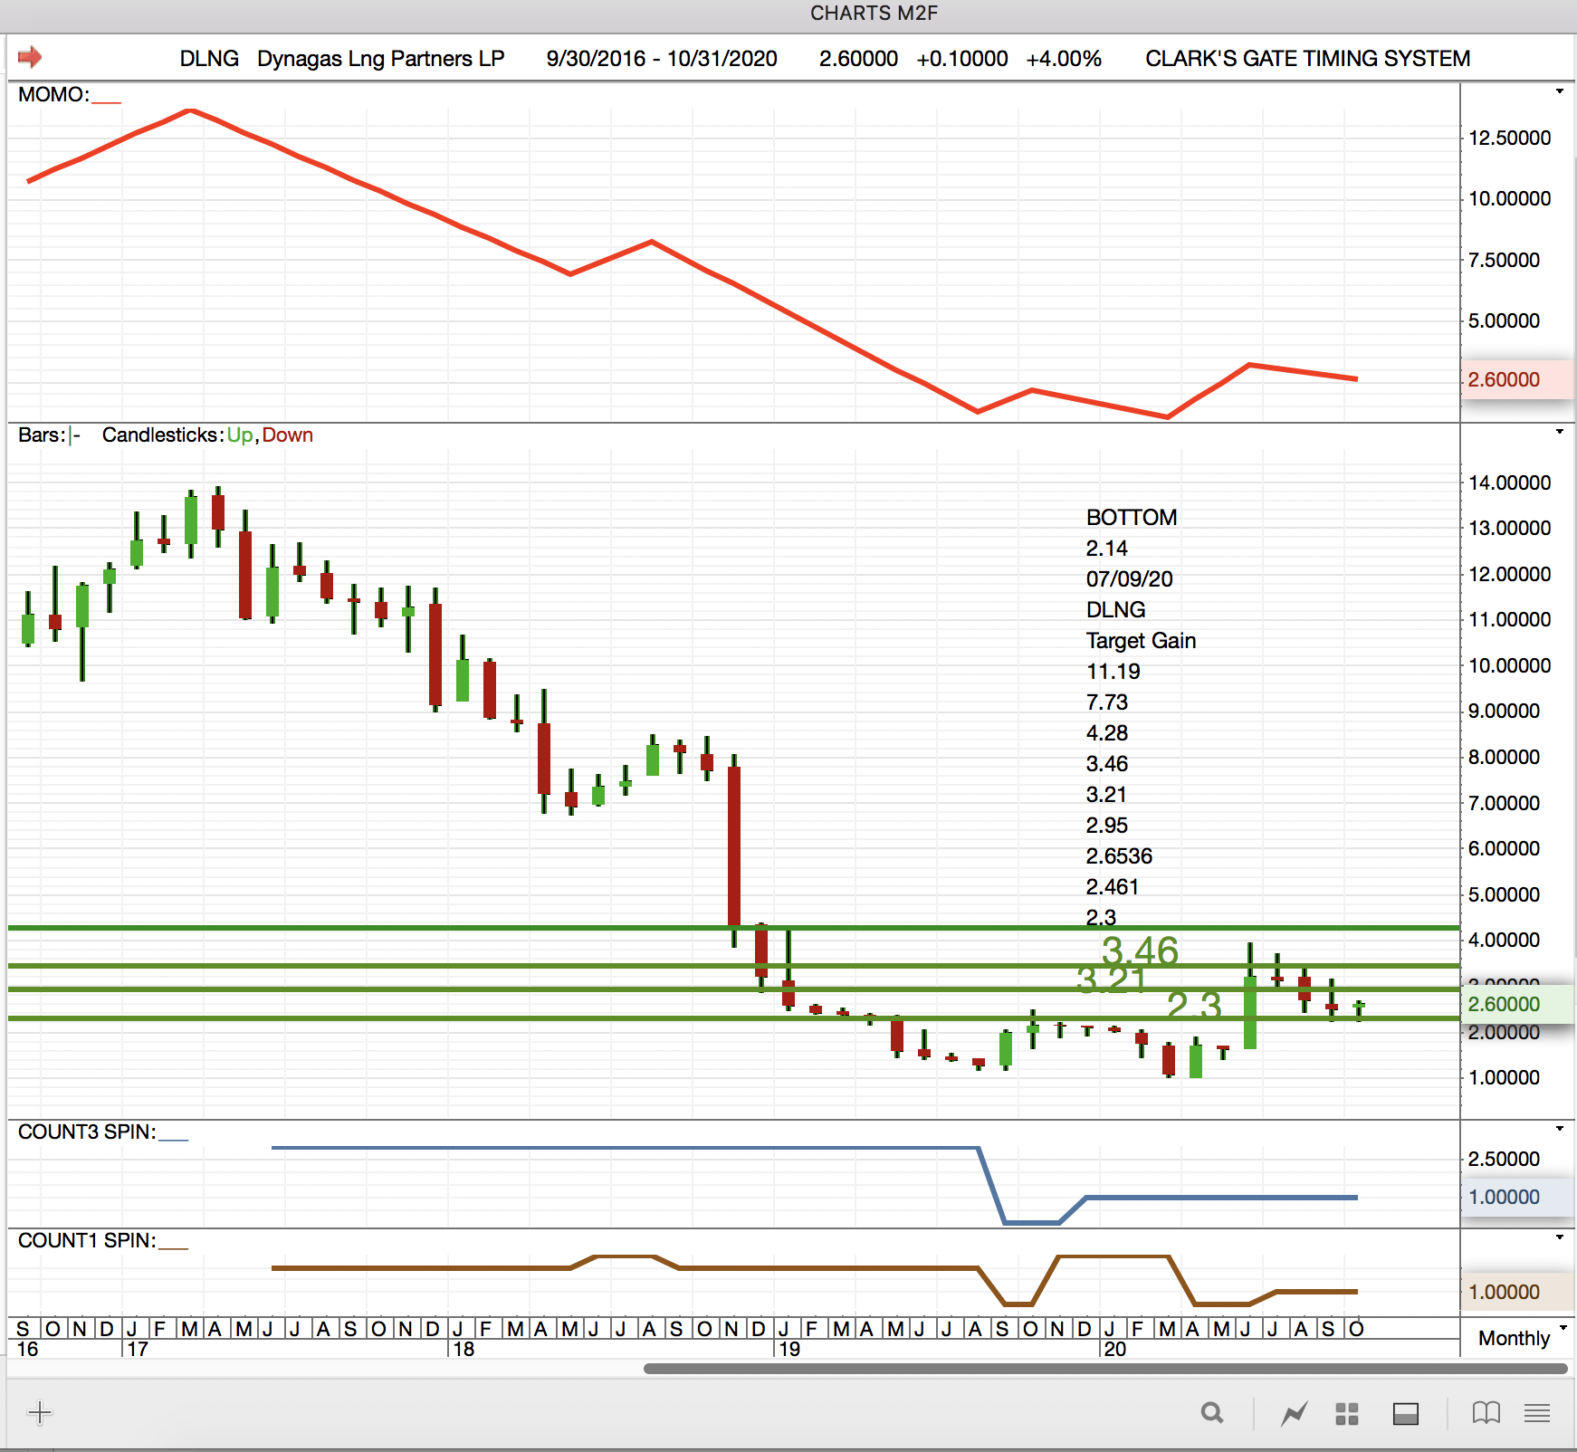This screenshot has height=1452, width=1577.
Task: Click the +4.00% percent change value
Action: (1064, 59)
